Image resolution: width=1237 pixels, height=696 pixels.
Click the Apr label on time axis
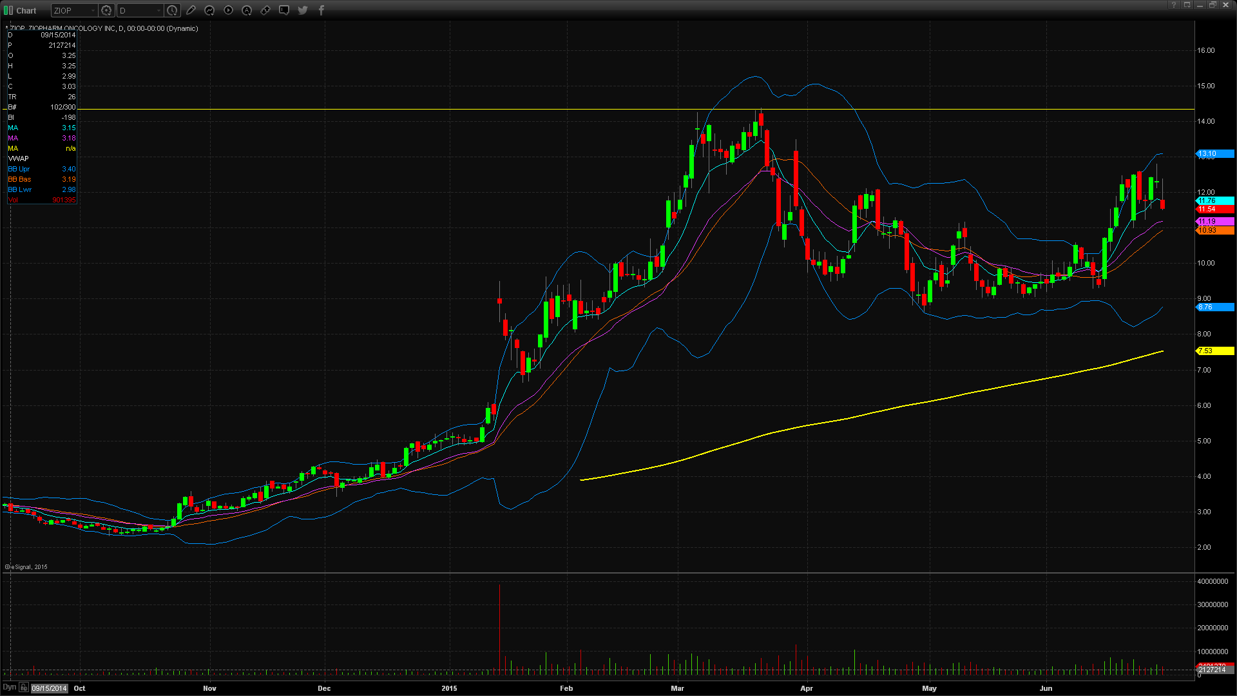point(807,688)
